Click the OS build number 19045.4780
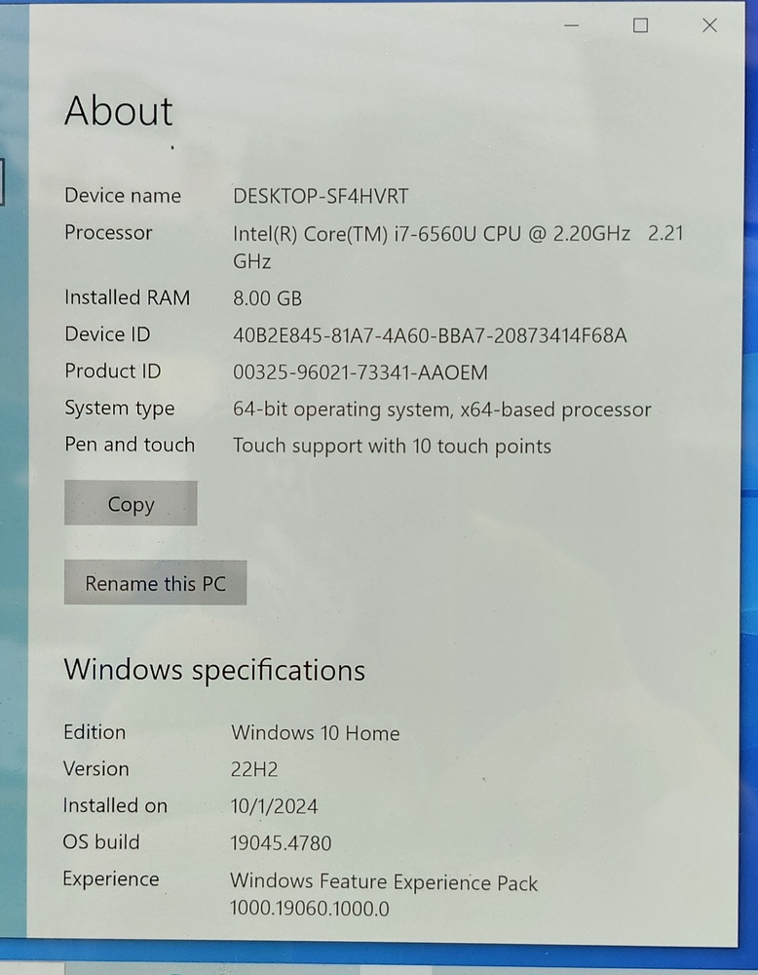Viewport: 758px width, 975px height. click(281, 843)
